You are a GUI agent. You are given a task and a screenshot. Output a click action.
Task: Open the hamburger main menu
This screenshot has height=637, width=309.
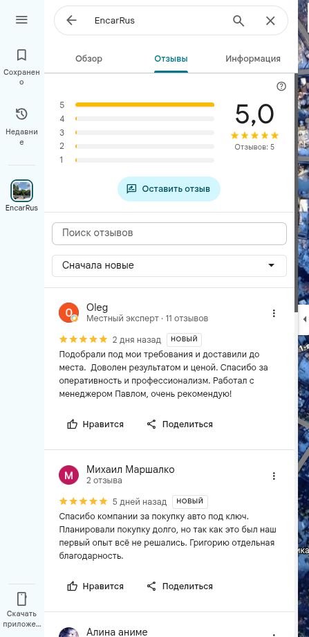21,19
